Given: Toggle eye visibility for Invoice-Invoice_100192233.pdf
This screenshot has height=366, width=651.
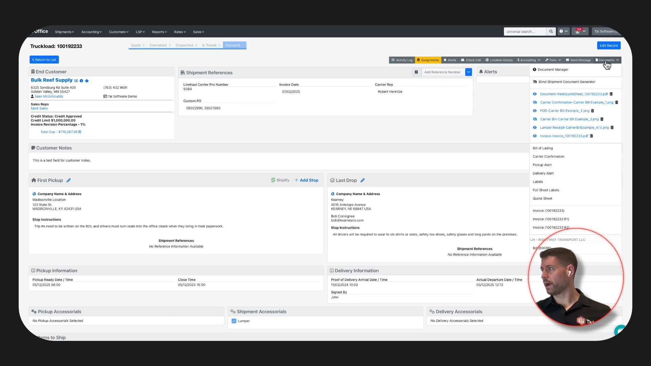Looking at the screenshot, I should click(x=535, y=136).
